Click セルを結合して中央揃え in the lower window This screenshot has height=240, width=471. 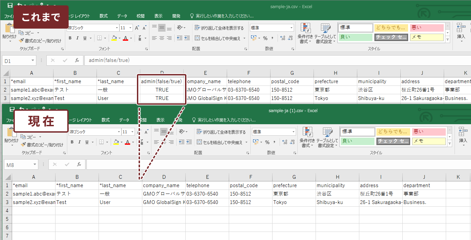[x=222, y=142]
